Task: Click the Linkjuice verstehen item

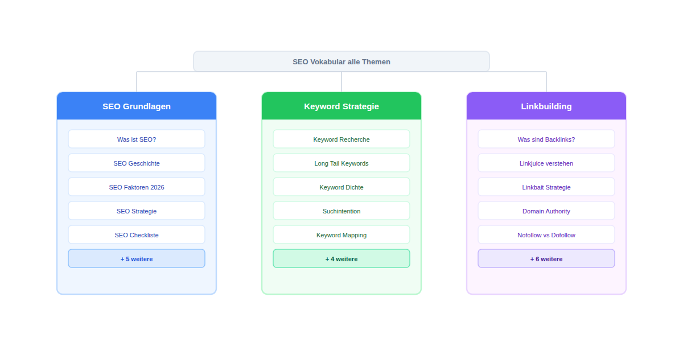Action: 546,163
